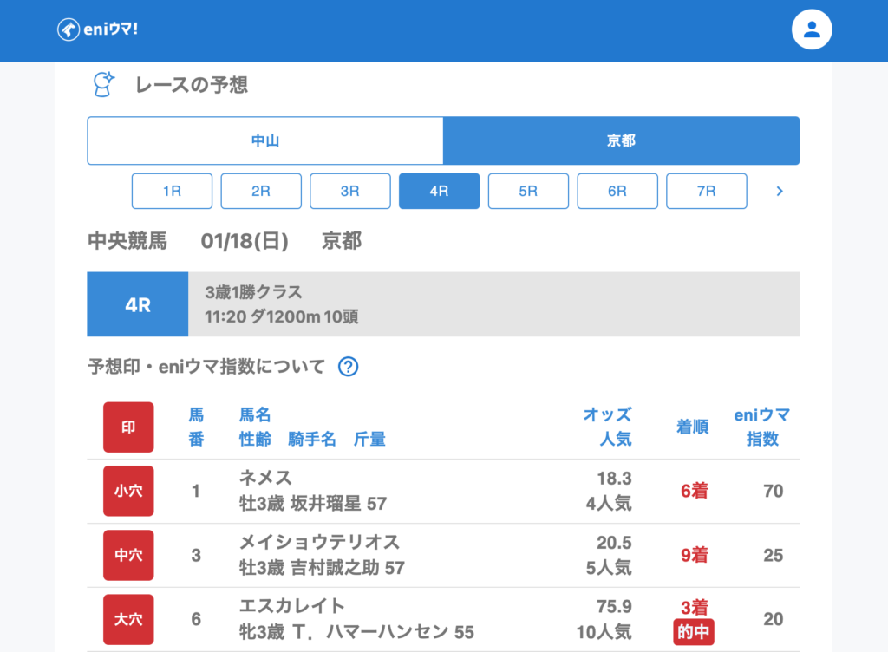Screen dimensions: 888x652
Task: Select race 1R
Action: [172, 192]
